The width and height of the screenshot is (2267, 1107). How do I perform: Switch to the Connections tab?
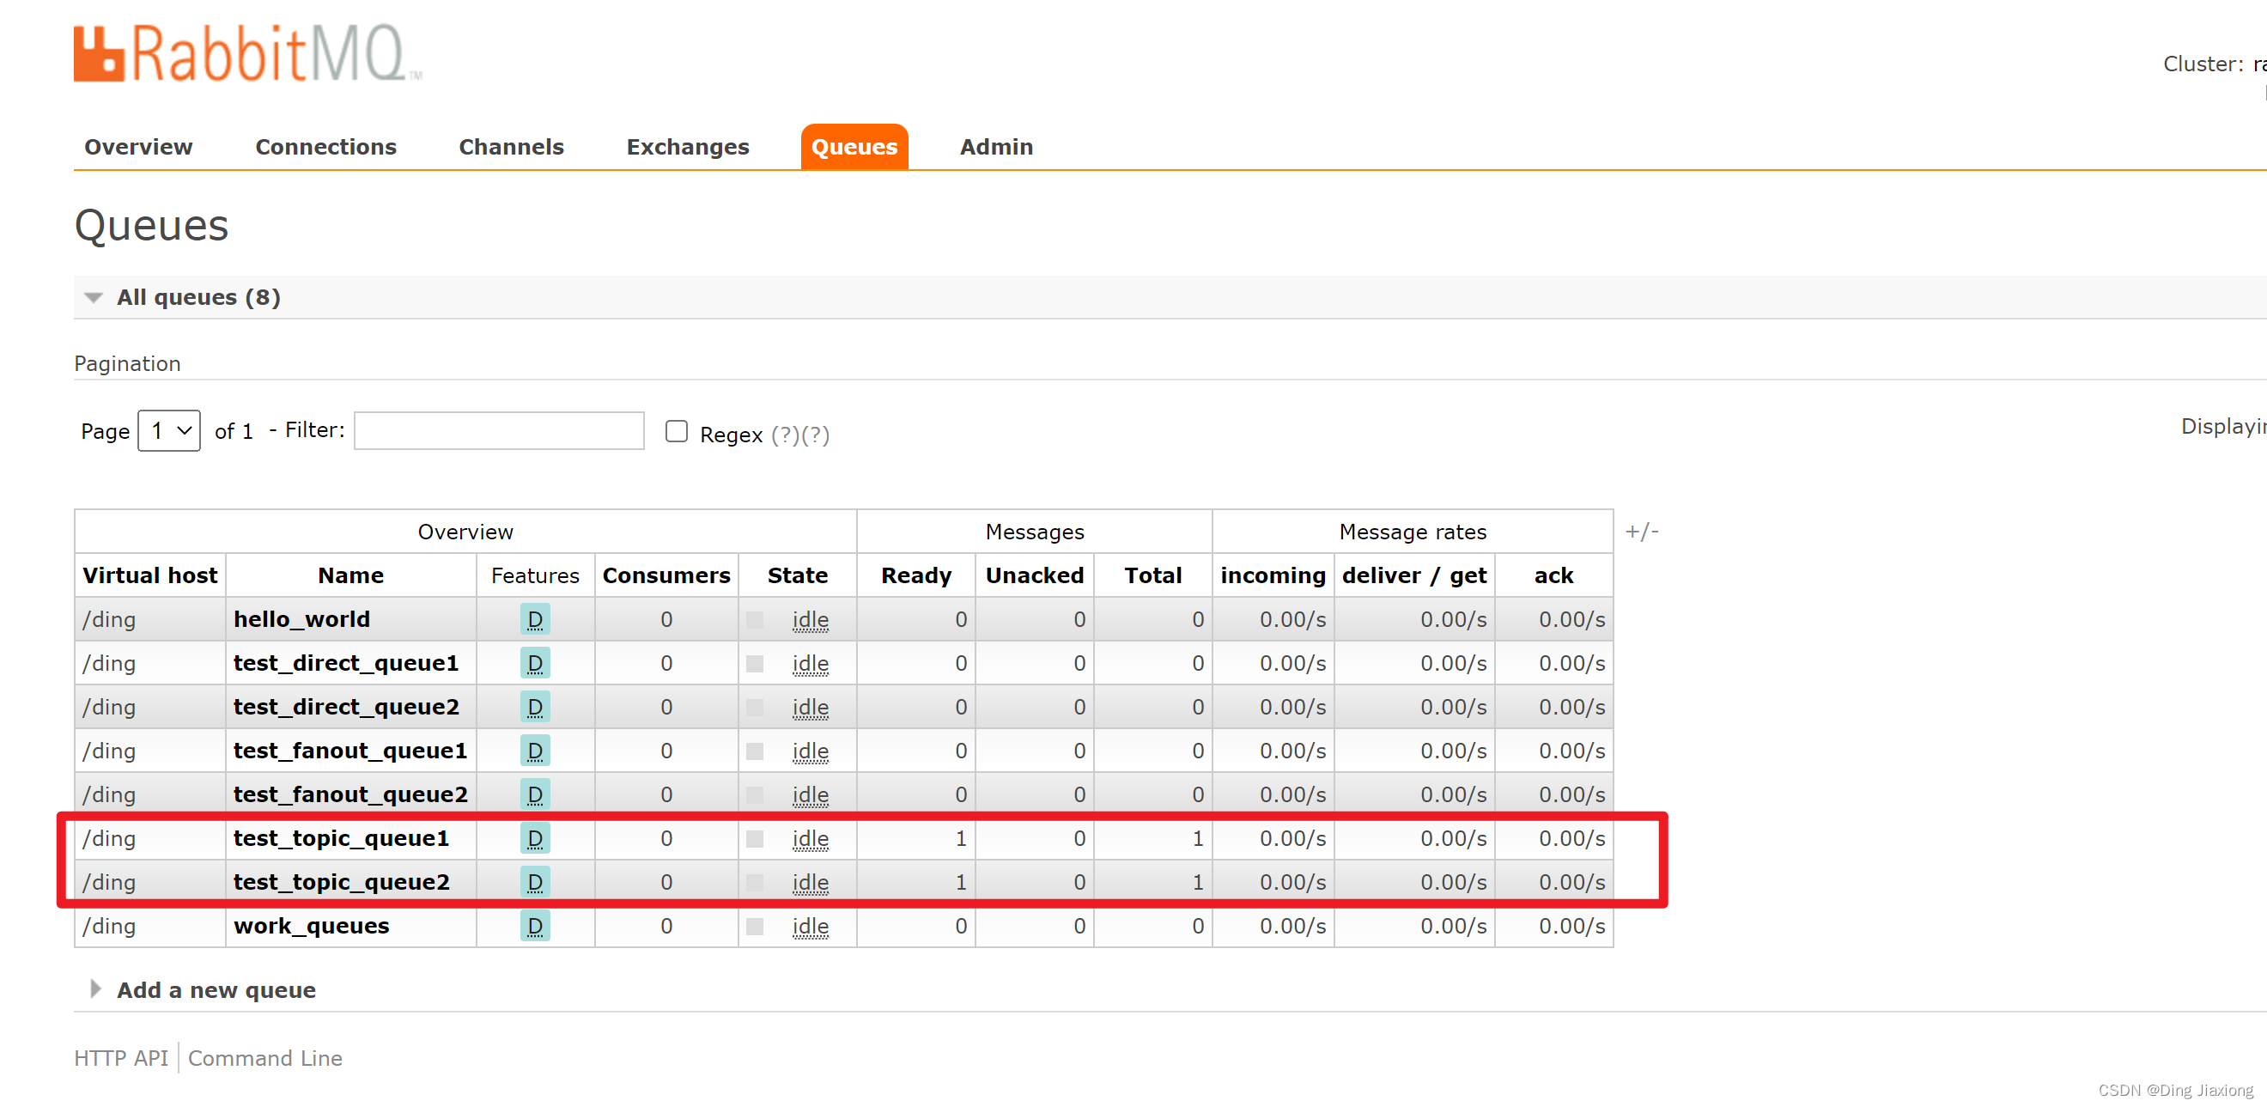[325, 147]
